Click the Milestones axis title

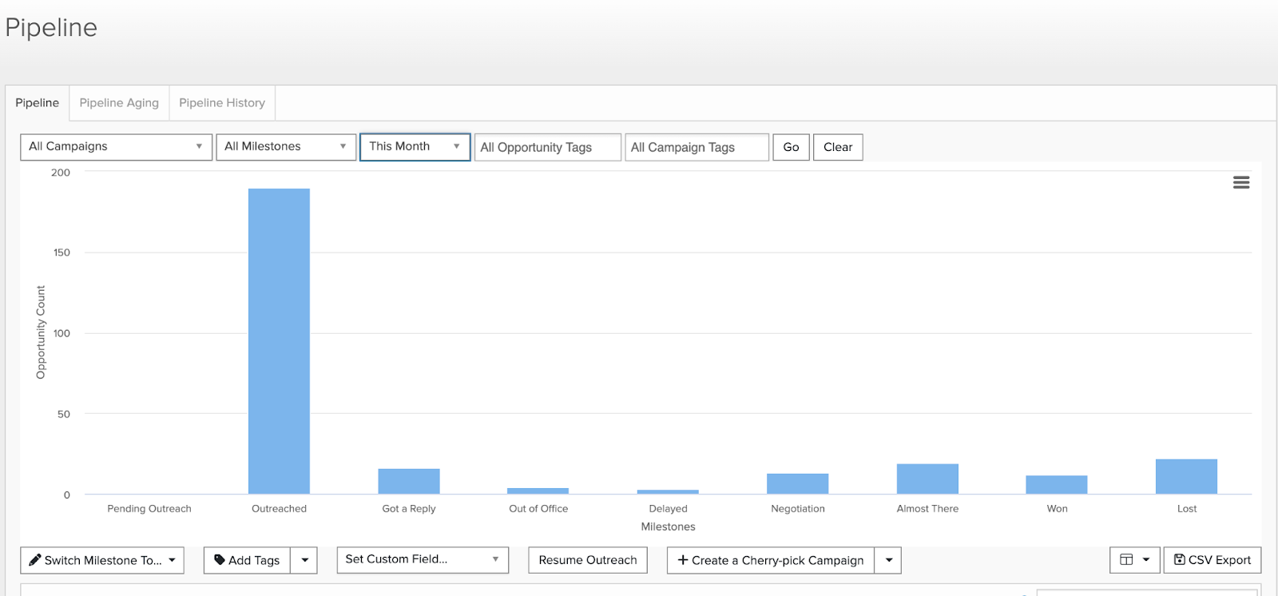coord(669,527)
